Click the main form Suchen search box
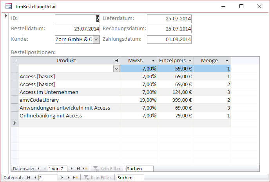This screenshot has width=270, height=182. click(x=130, y=178)
